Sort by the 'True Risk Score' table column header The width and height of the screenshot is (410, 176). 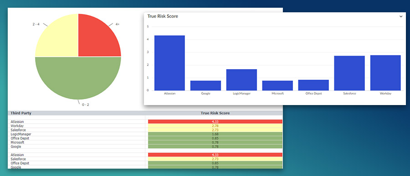click(x=215, y=113)
